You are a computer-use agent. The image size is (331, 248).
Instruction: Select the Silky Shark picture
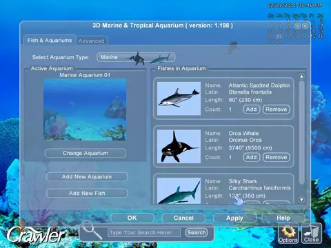pyautogui.click(x=179, y=191)
